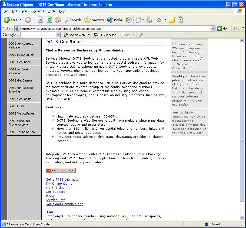Refresh the page using the Refresh icon

pos(49,20)
